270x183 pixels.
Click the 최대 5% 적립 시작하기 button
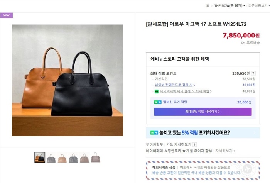tap(202, 112)
